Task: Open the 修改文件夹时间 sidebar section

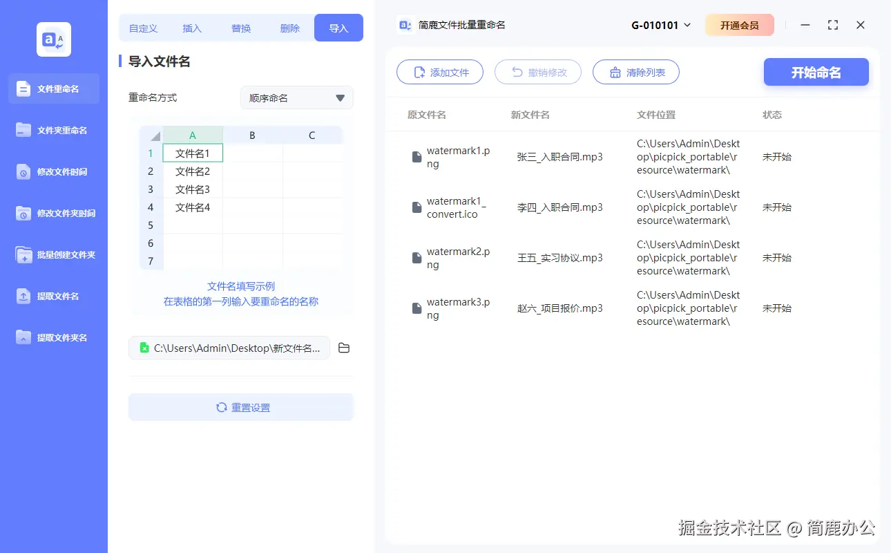Action: pos(54,213)
